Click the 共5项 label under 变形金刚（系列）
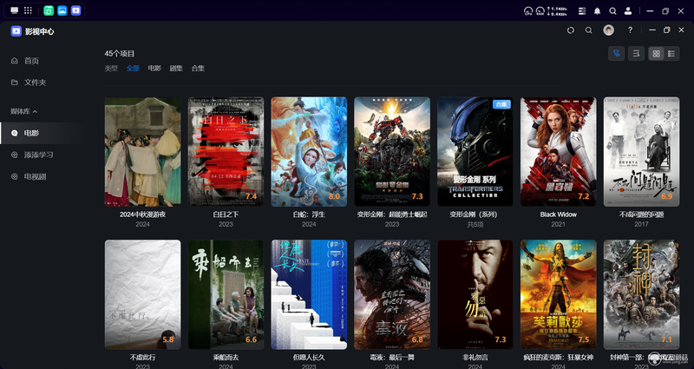 (475, 225)
